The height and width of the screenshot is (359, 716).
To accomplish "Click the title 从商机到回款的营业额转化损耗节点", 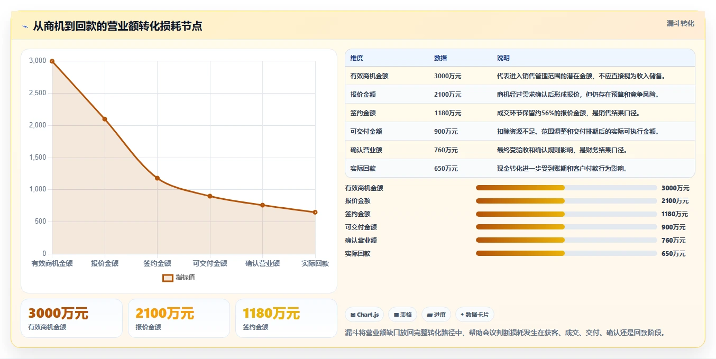I will pyautogui.click(x=117, y=26).
